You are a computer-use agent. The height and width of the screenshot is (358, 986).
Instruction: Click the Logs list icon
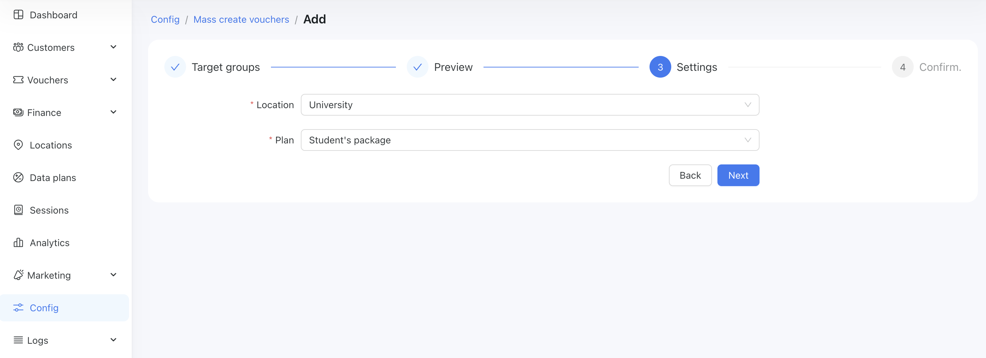click(x=18, y=340)
